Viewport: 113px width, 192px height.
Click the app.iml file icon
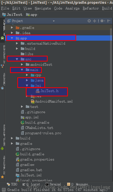23,117
